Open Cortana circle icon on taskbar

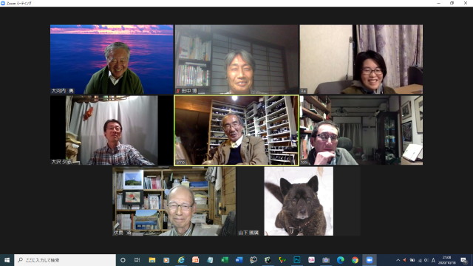click(x=123, y=260)
